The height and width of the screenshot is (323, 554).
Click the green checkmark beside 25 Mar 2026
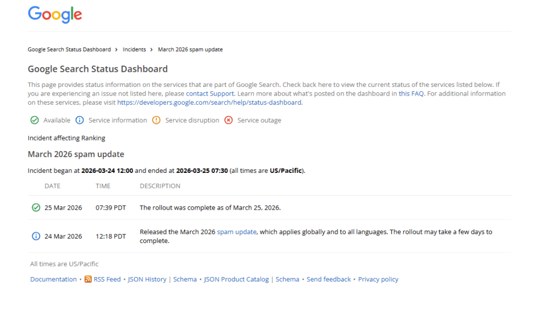click(x=36, y=207)
